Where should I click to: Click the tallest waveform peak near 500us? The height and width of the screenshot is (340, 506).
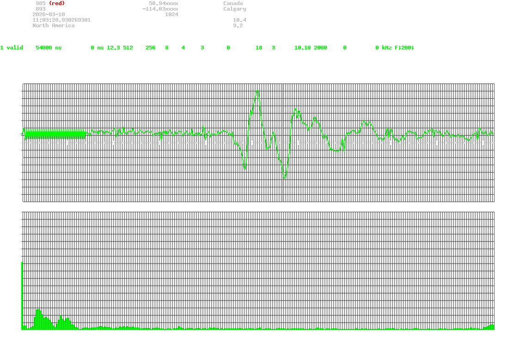coord(257,91)
